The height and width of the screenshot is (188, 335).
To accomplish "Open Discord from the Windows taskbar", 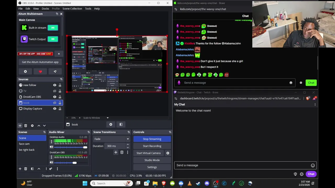I will click(207, 183).
